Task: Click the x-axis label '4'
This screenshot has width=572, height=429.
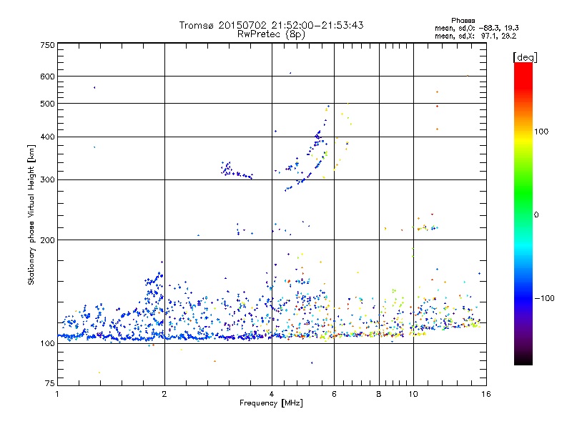Action: point(272,394)
